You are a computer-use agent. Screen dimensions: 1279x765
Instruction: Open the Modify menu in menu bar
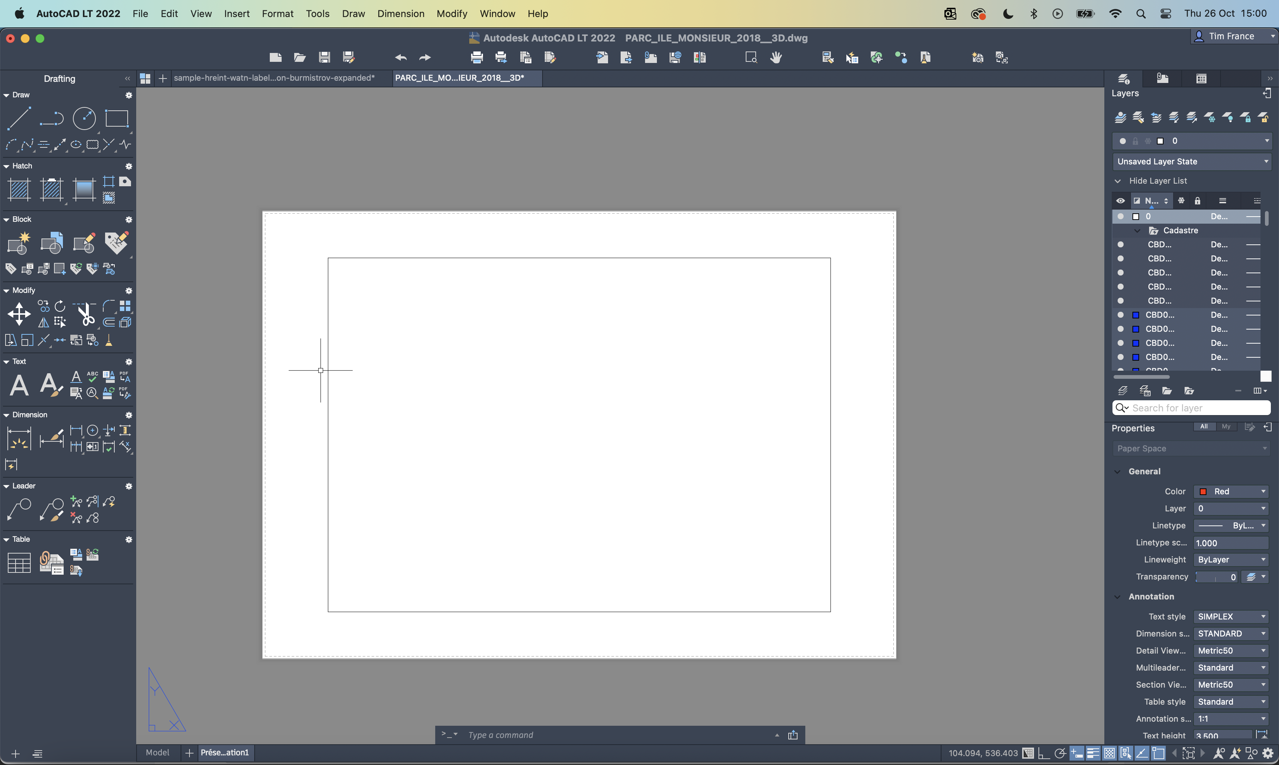pyautogui.click(x=452, y=13)
